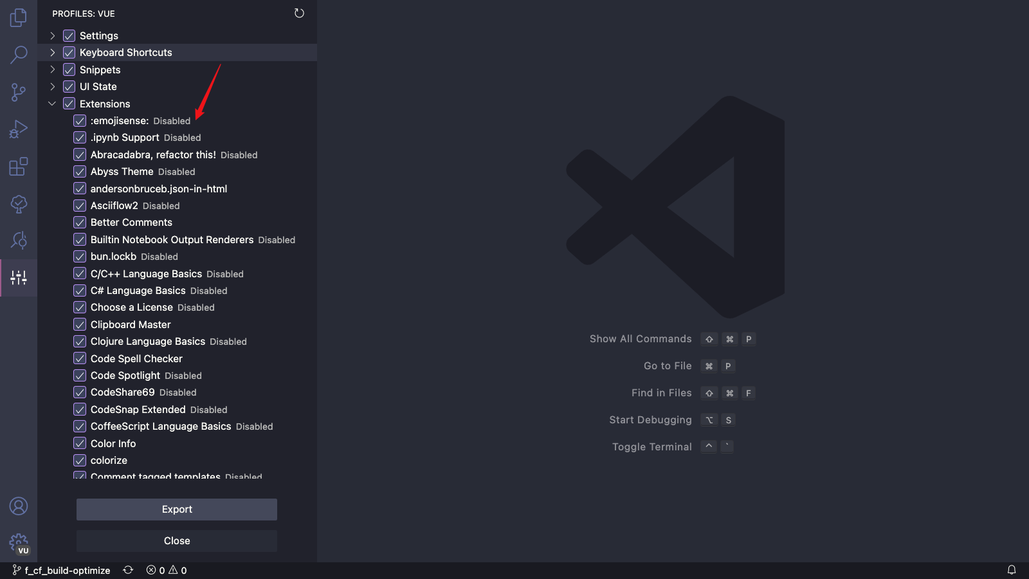Expand the Keyboard Shortcuts section
1029x579 pixels.
(52, 52)
